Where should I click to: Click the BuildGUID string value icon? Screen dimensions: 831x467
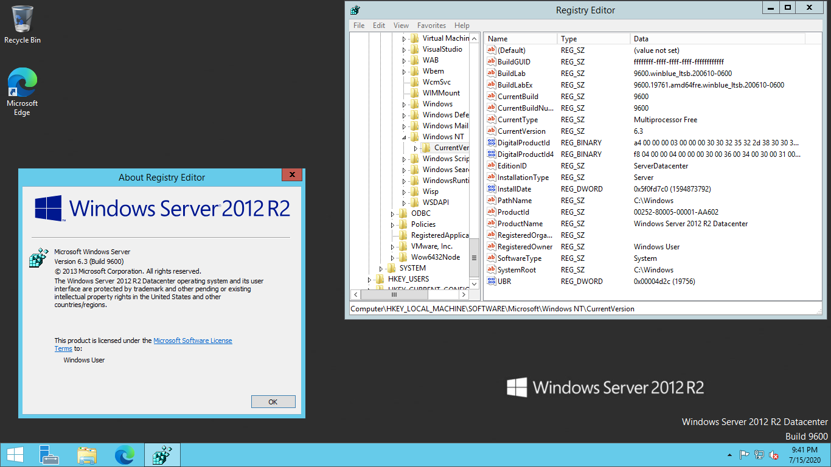[492, 62]
